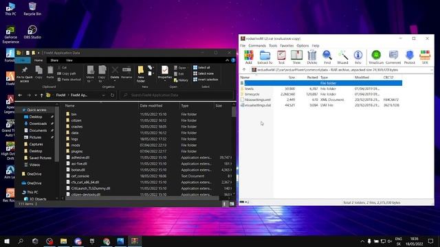Click the Windows Start button
The image size is (440, 247).
click(7, 241)
